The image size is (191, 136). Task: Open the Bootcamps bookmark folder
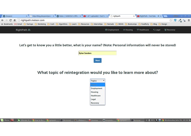[131, 24]
